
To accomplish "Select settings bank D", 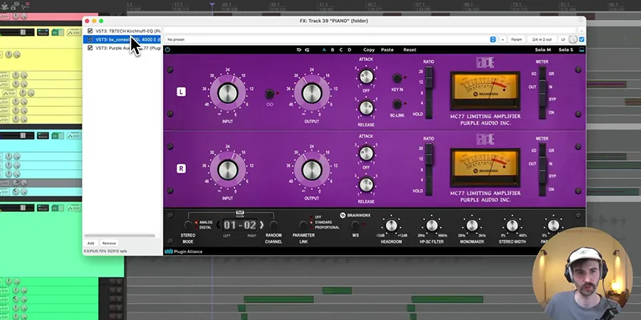I will (349, 50).
